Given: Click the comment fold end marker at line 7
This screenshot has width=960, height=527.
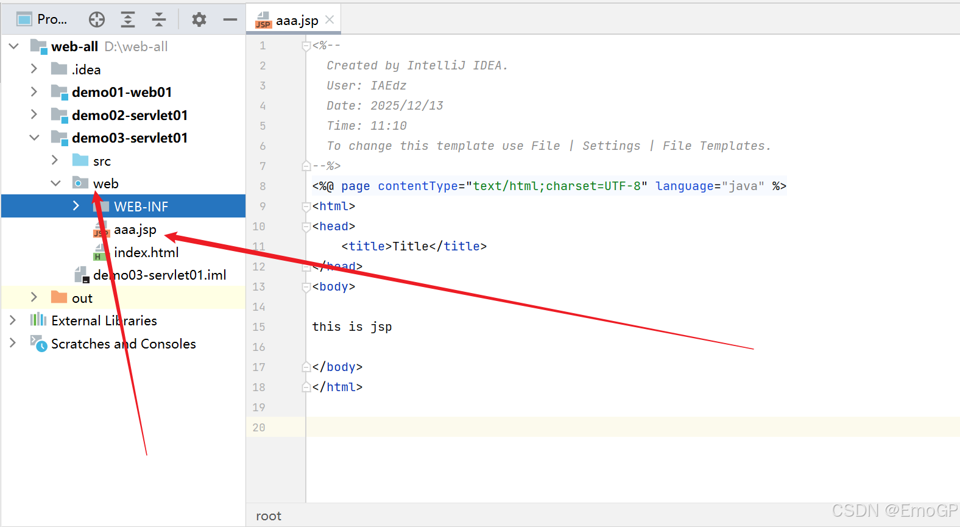Looking at the screenshot, I should pos(306,166).
